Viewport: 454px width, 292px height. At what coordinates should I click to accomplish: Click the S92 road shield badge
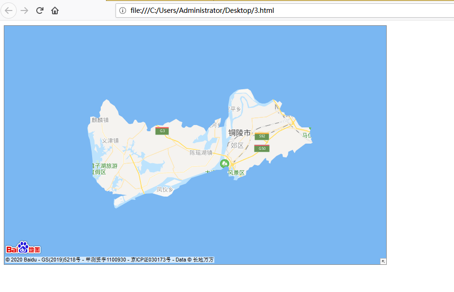click(x=262, y=136)
